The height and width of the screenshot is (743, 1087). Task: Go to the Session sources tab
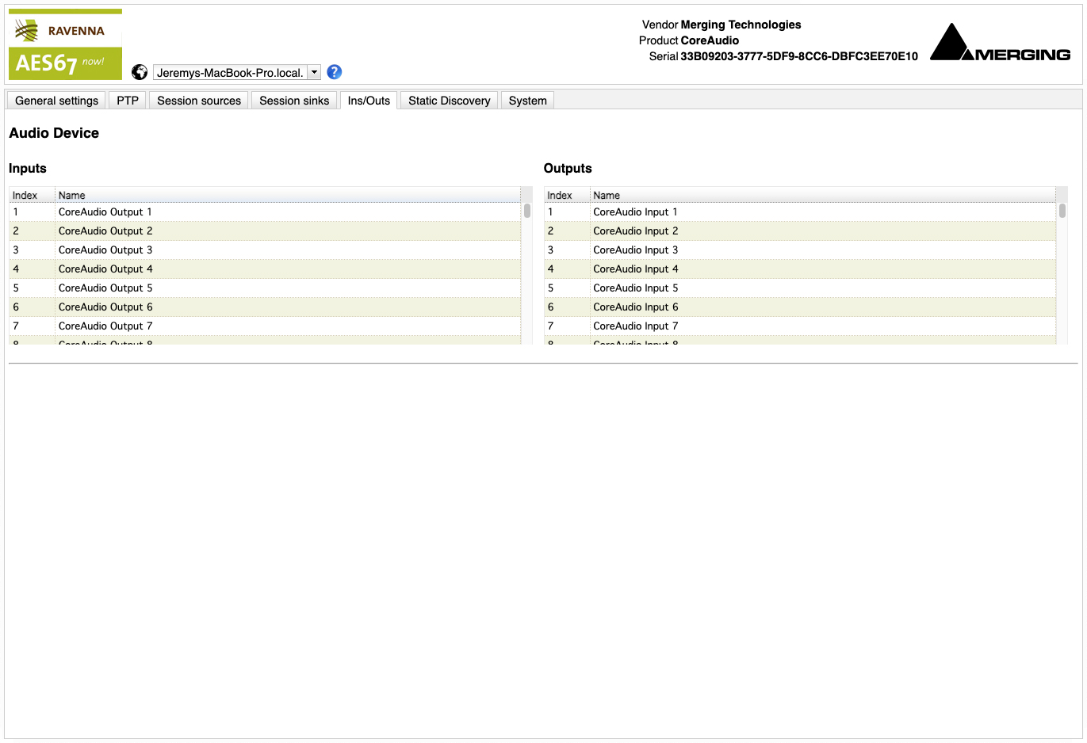click(x=198, y=101)
